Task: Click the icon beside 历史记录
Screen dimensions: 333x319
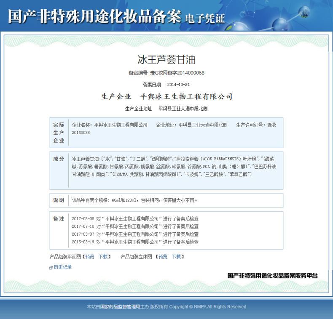Action: (51, 268)
